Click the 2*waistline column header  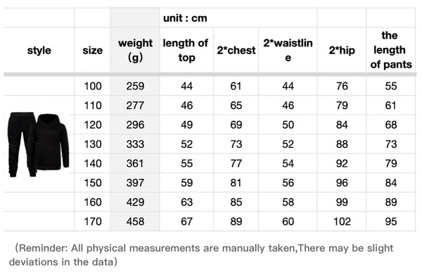(288, 50)
